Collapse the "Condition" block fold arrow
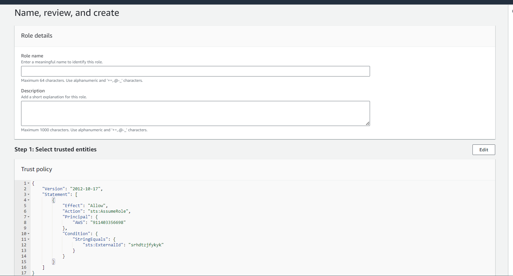This screenshot has height=276, width=513. [x=29, y=234]
